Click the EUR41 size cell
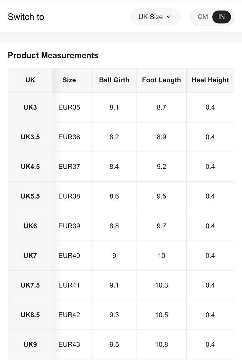Viewport: 242px width, 361px height. tap(69, 285)
